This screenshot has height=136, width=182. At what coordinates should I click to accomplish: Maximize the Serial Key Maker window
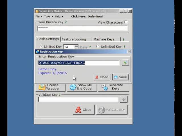click(125, 11)
